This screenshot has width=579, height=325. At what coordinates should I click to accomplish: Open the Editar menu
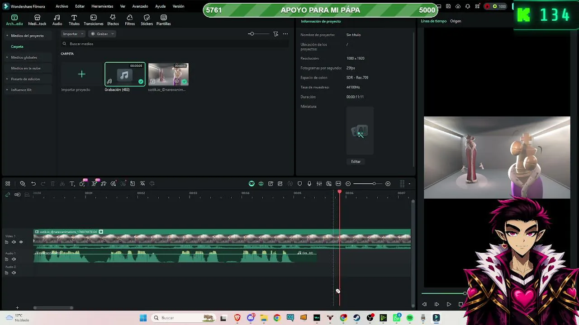pos(80,6)
